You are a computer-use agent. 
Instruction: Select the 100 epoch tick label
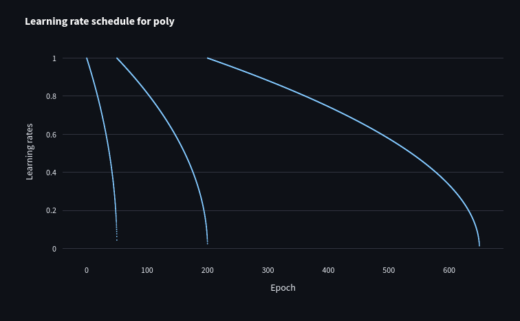click(x=147, y=270)
